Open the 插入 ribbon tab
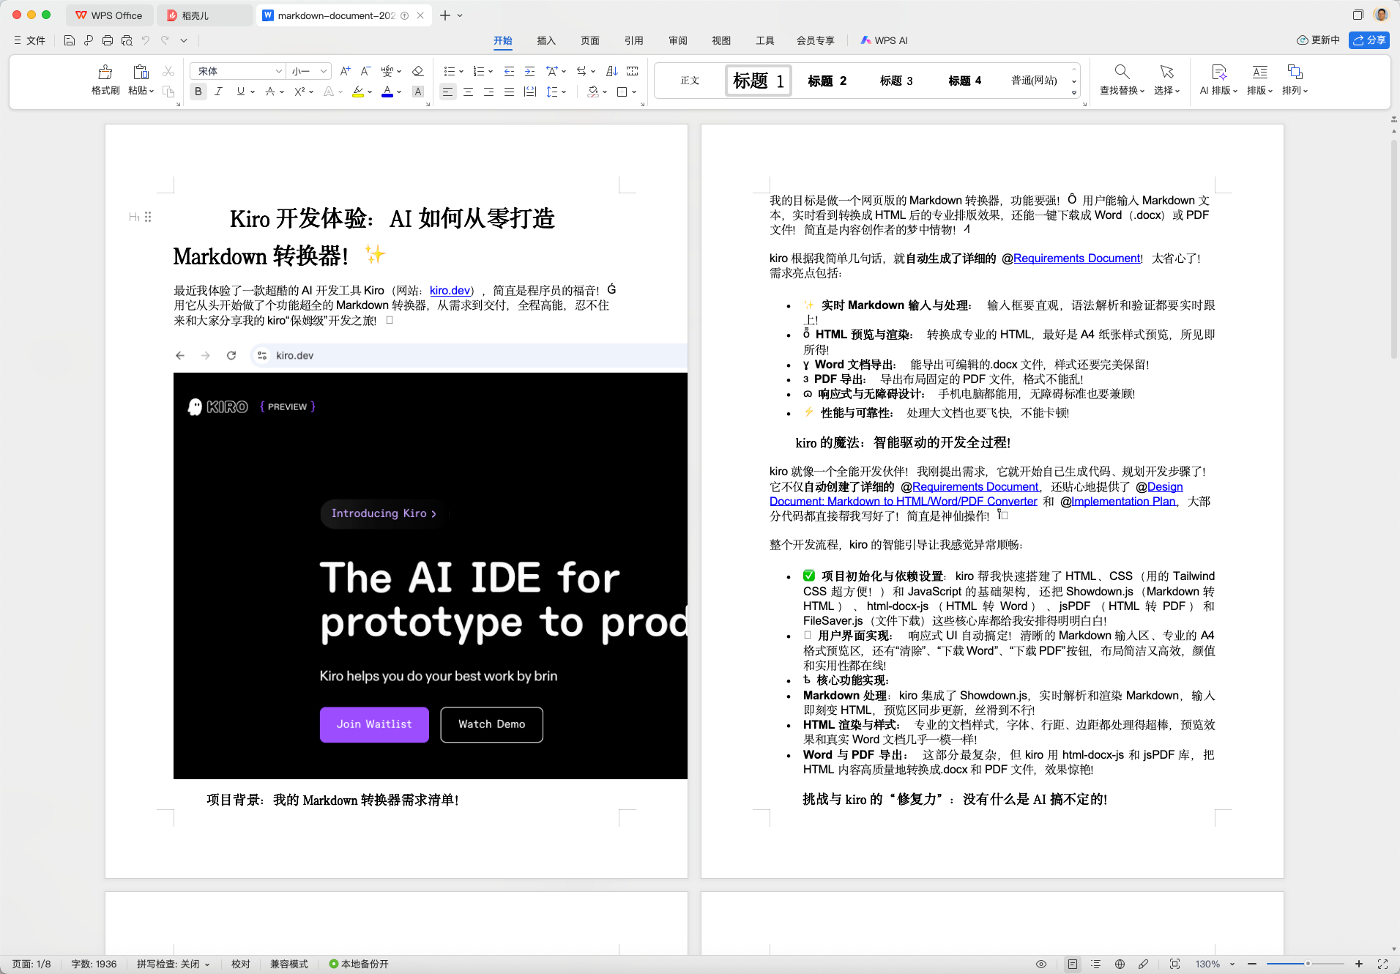The width and height of the screenshot is (1400, 974). (x=546, y=40)
